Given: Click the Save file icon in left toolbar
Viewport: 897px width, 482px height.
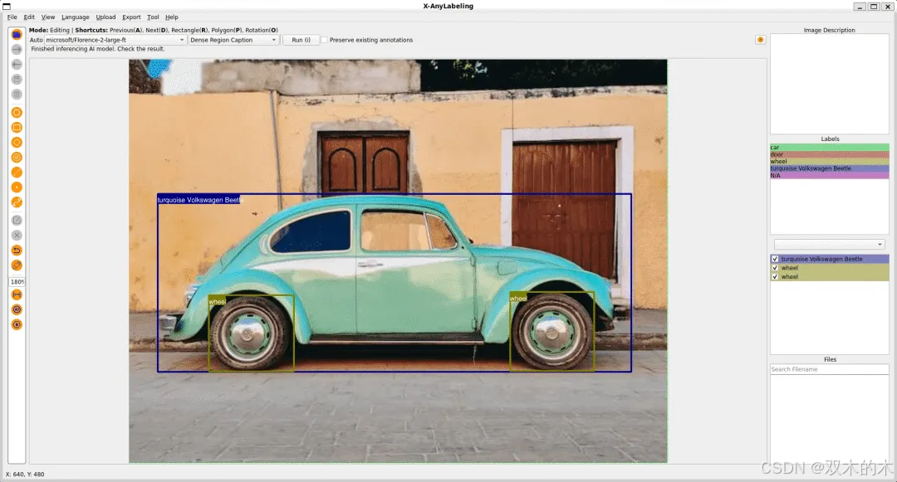Looking at the screenshot, I should pyautogui.click(x=17, y=80).
